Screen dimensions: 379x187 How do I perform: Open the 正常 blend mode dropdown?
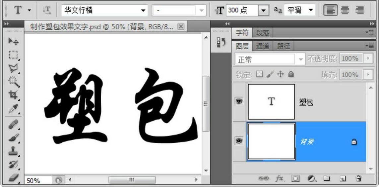[x=301, y=59]
